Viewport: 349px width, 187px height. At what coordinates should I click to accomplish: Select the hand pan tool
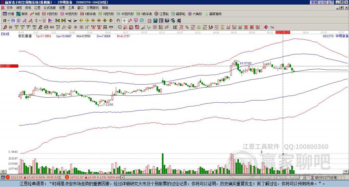tap(118, 21)
